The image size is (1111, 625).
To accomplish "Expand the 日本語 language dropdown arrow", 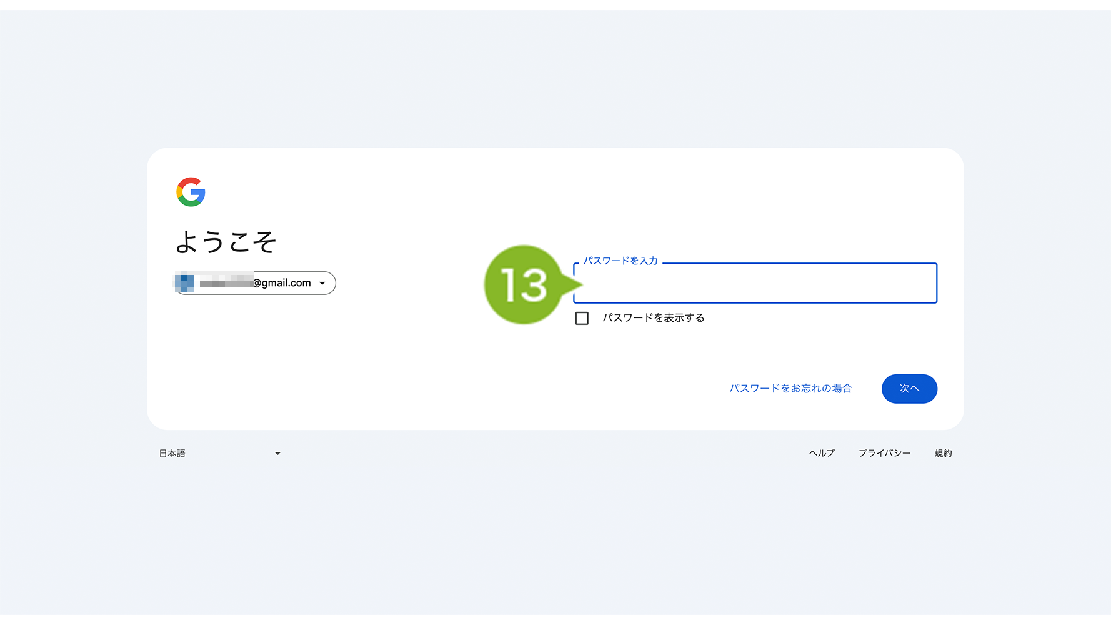I will [277, 454].
